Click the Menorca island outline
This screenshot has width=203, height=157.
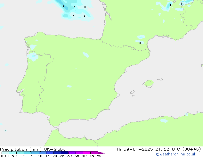(160, 79)
